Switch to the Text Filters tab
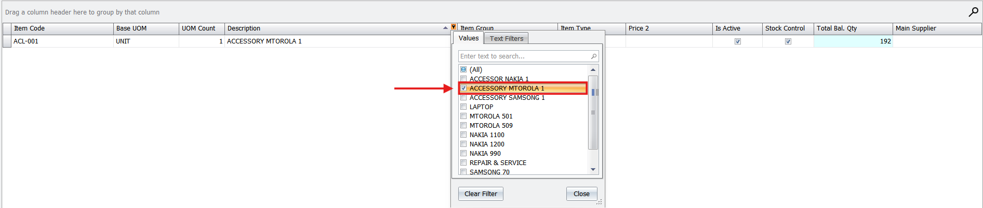The image size is (983, 208). pos(506,38)
